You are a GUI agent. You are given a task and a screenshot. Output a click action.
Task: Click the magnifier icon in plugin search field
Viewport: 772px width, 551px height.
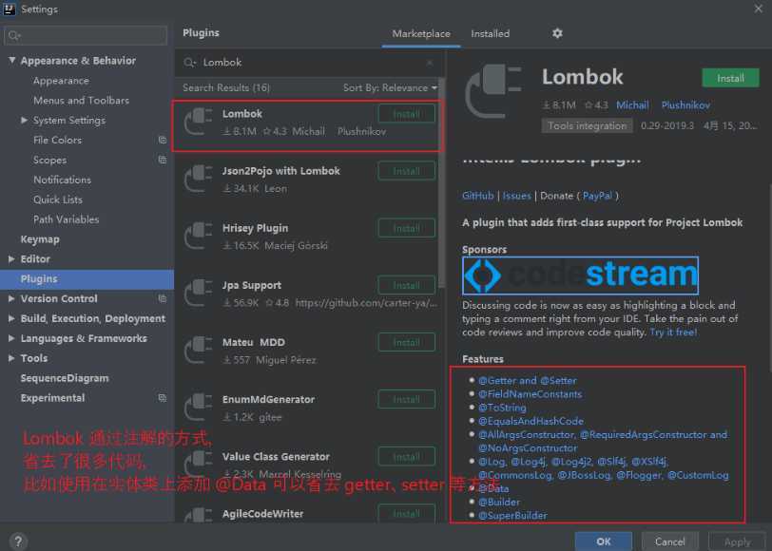[189, 63]
